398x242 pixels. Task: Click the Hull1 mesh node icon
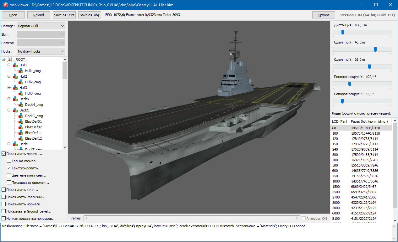pyautogui.click(x=15, y=65)
